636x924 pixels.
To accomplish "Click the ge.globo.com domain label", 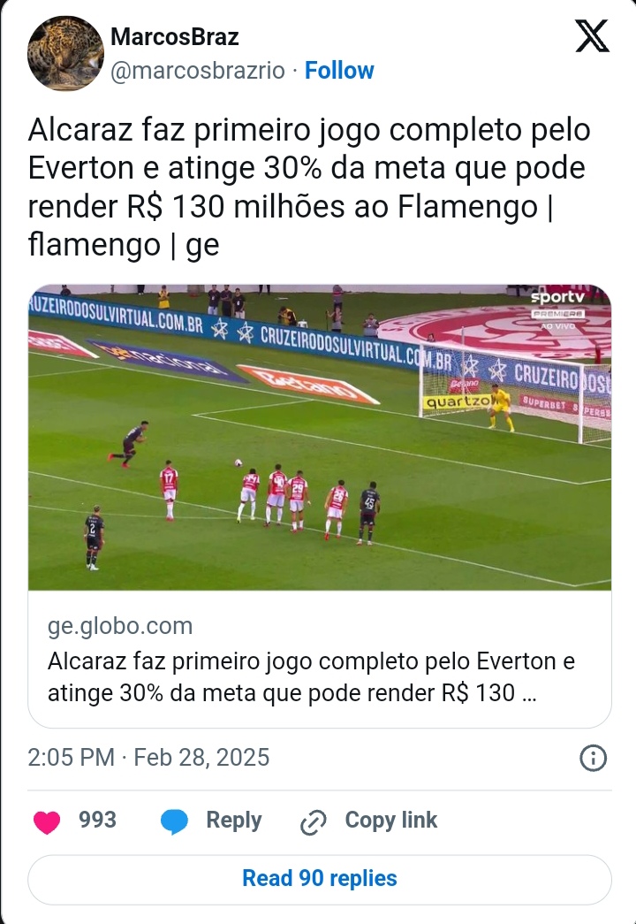I will tap(120, 626).
